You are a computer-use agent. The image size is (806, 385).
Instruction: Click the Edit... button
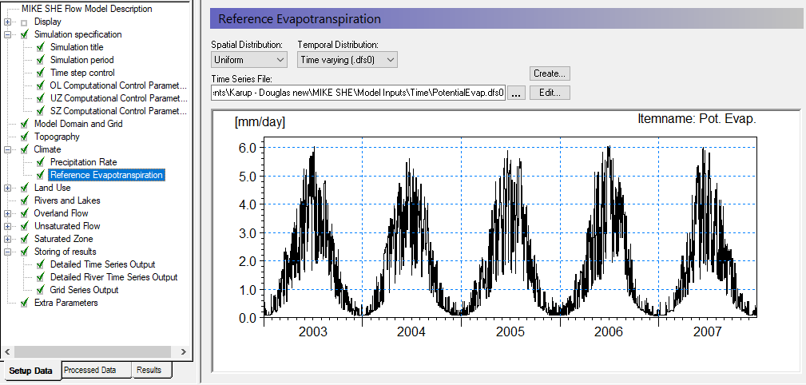point(550,93)
